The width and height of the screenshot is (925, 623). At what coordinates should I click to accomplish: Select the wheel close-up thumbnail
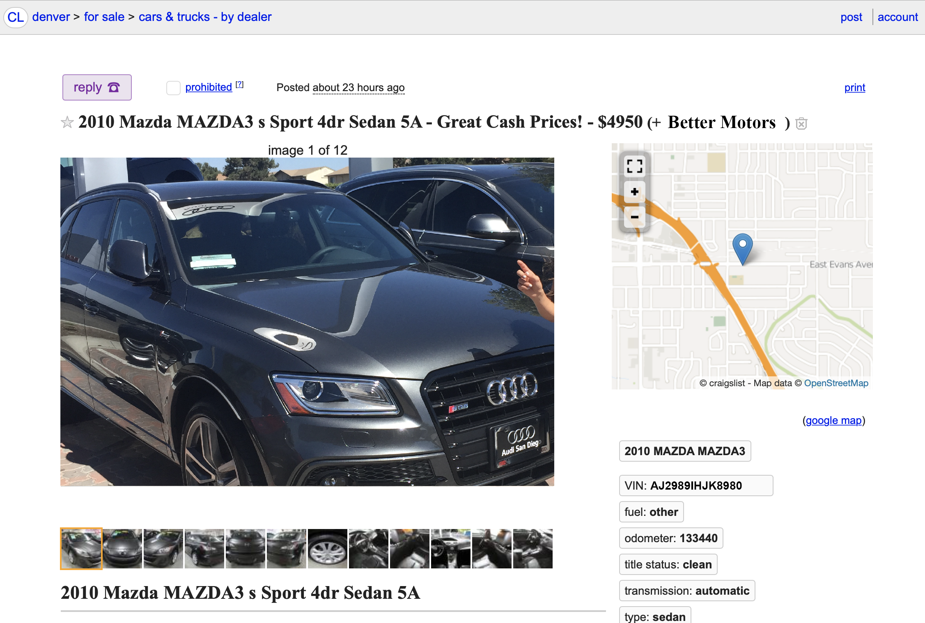328,549
